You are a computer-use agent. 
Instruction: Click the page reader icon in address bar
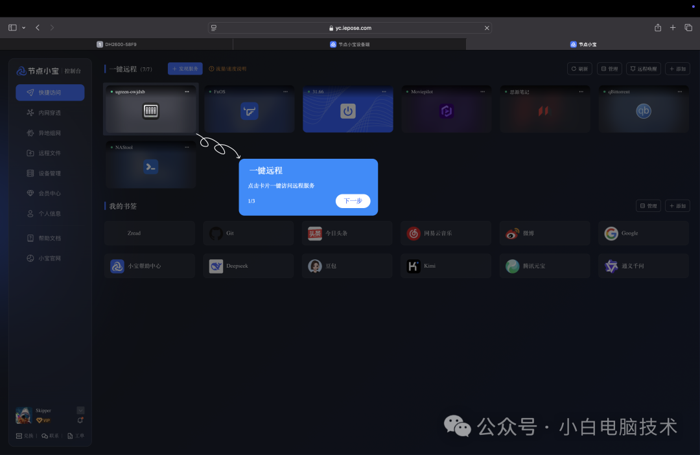214,28
